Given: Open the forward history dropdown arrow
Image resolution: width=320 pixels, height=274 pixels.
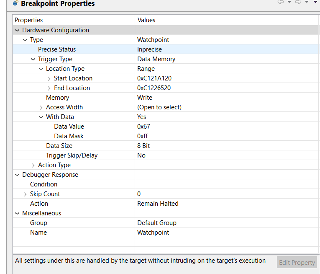Looking at the screenshot, I should [x=307, y=2].
